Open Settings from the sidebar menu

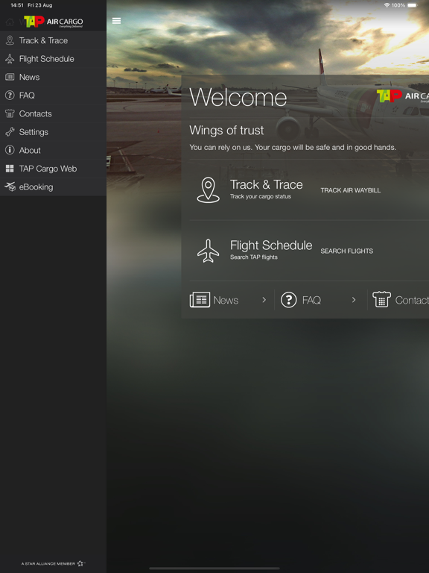(x=54, y=131)
